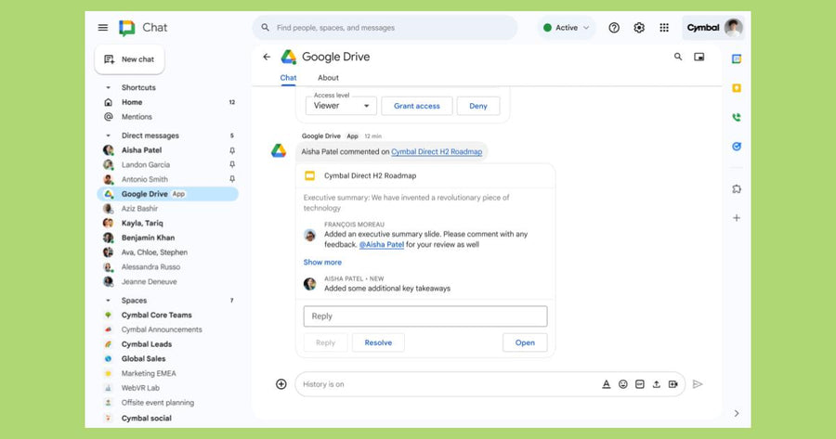Switch to the Chat tab
The height and width of the screenshot is (439, 836).
point(288,78)
